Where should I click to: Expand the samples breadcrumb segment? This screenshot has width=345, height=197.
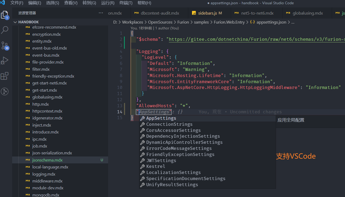pos(201,22)
